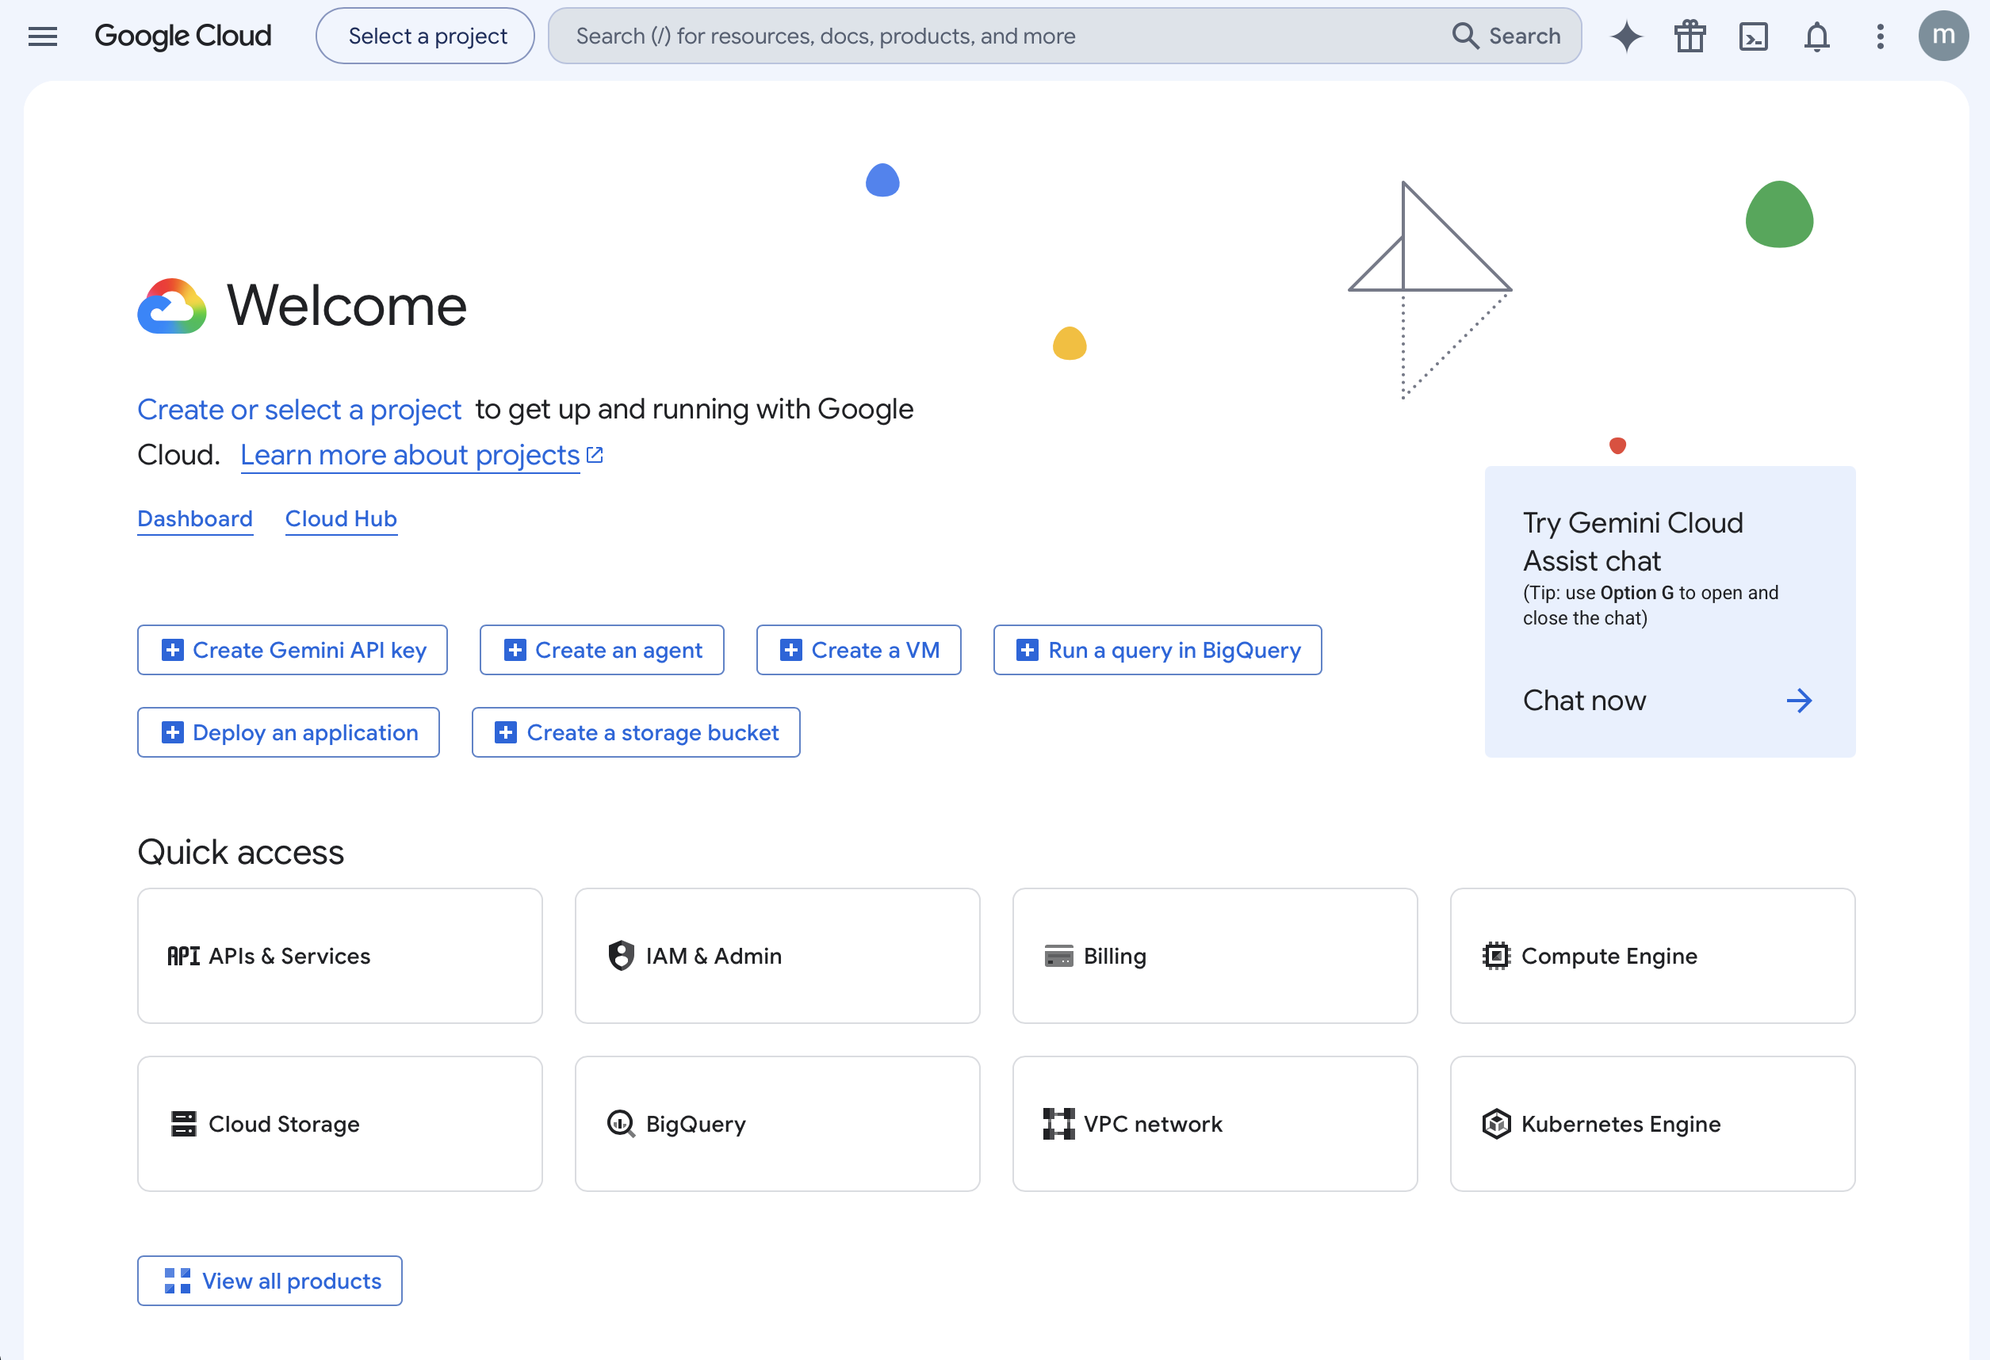The width and height of the screenshot is (1990, 1360).
Task: Click the Search magnifier button
Action: [x=1506, y=36]
